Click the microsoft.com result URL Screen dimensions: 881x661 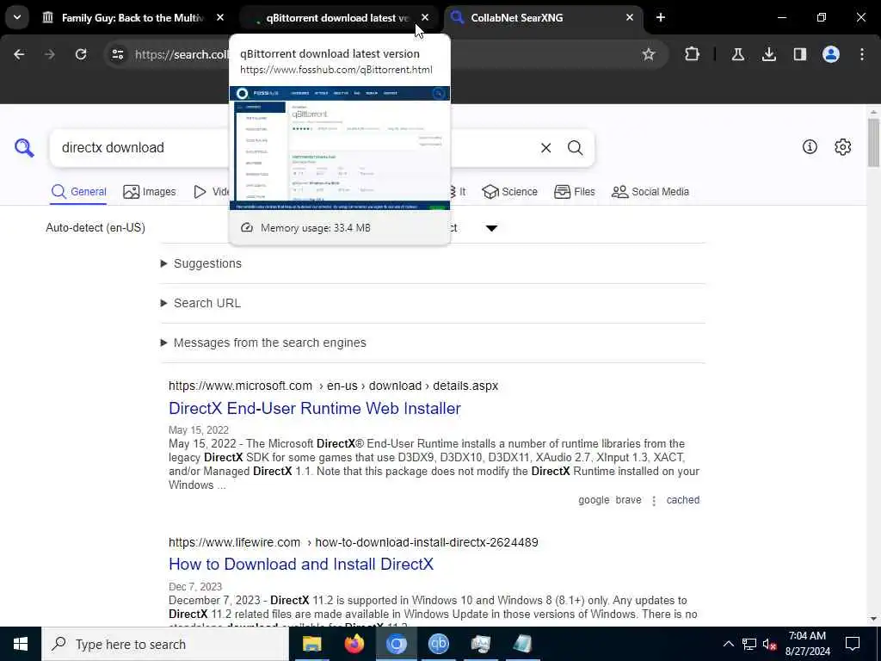(333, 386)
